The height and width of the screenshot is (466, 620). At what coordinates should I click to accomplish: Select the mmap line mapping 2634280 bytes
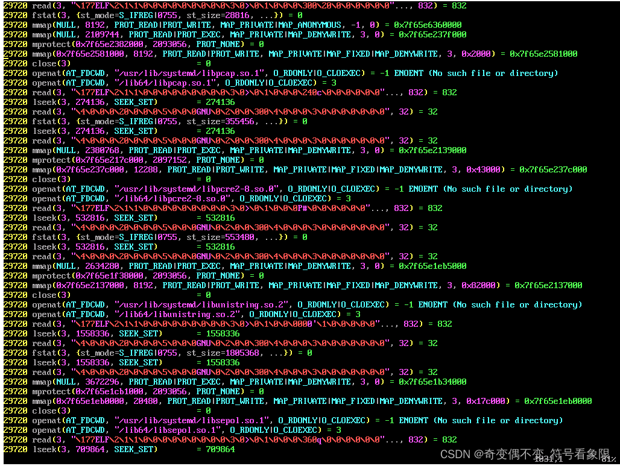point(235,266)
